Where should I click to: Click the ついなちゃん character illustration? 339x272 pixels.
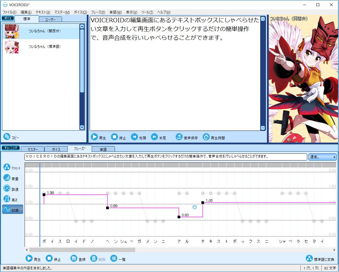click(303, 79)
